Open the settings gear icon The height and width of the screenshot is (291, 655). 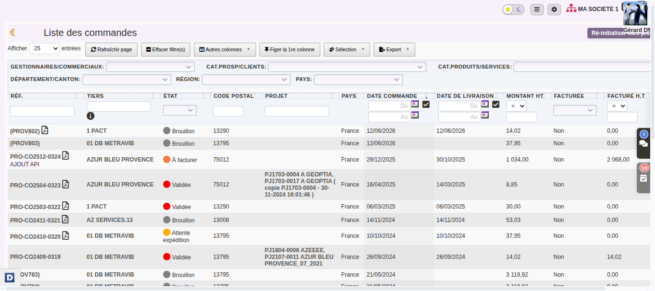click(554, 9)
